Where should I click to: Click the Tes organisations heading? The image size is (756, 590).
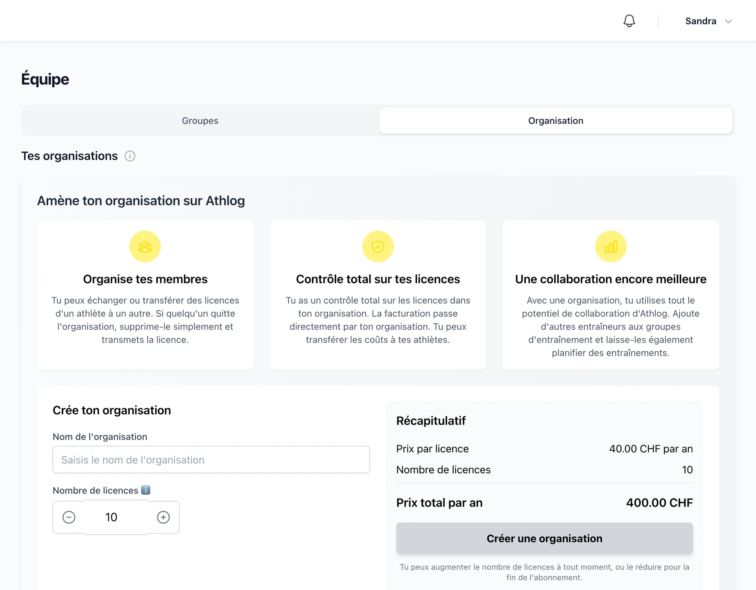click(x=69, y=156)
